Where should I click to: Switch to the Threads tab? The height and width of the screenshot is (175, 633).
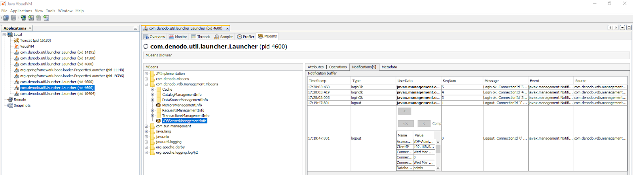pos(201,37)
